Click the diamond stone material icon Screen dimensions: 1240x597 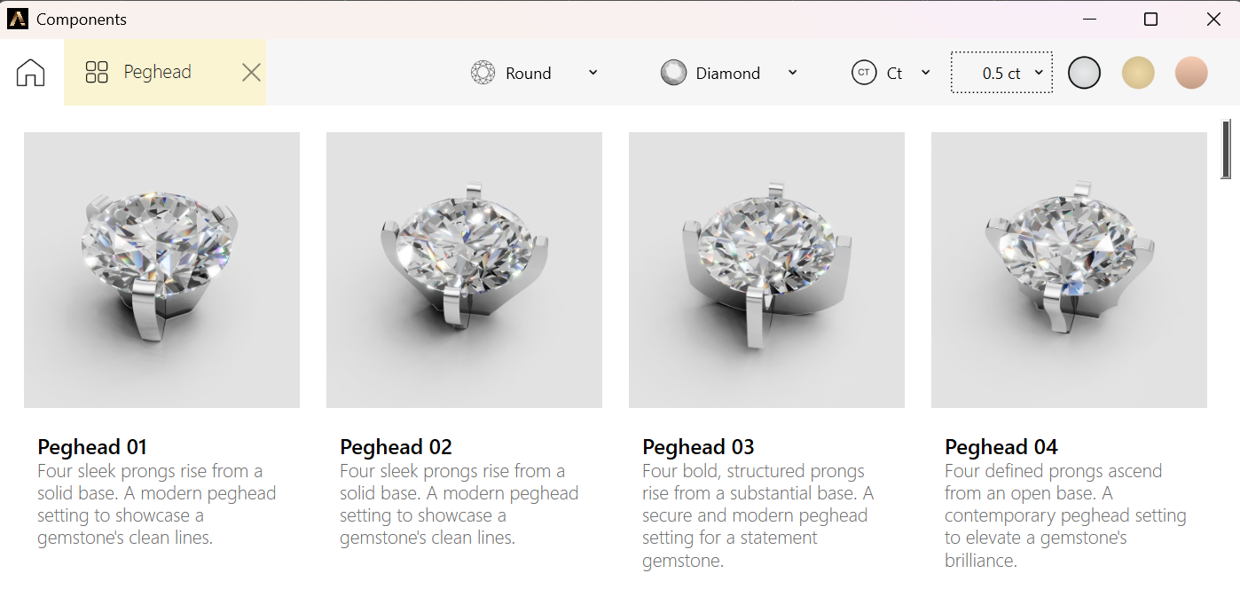[x=674, y=73]
